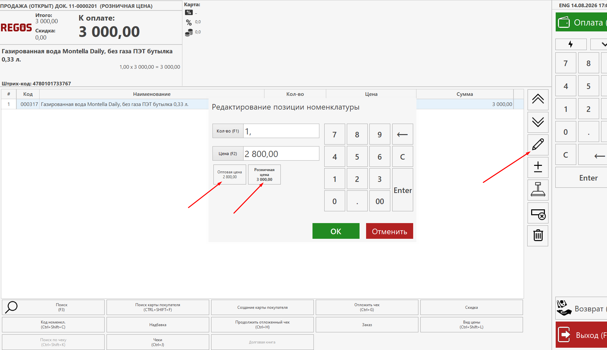The height and width of the screenshot is (350, 607).
Task: Click dialog keypad digit 3
Action: [x=379, y=179]
